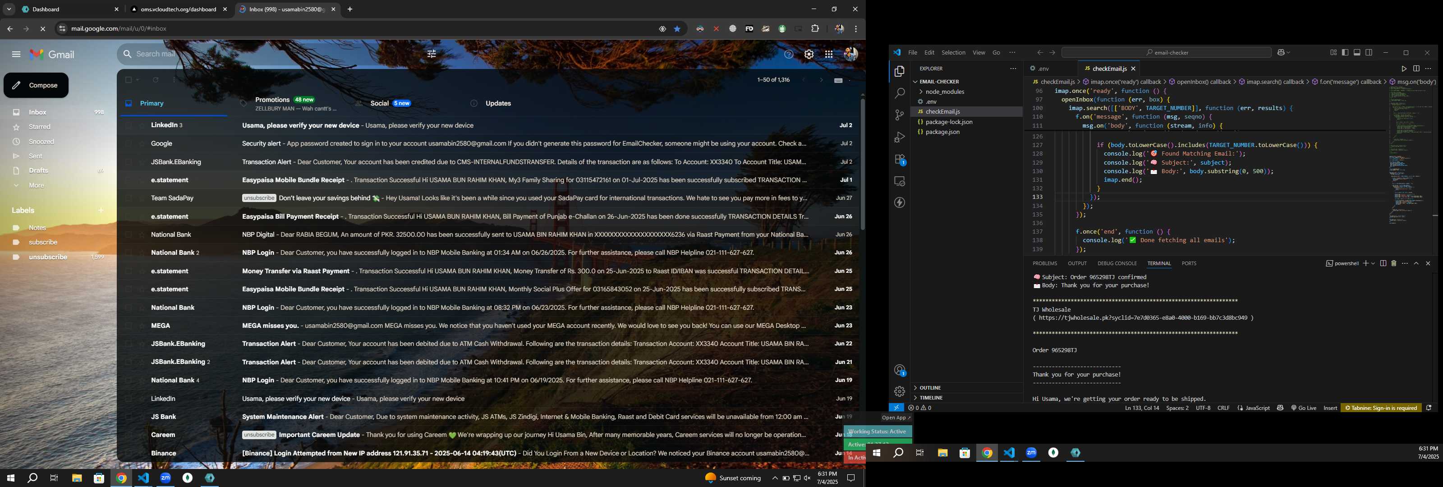Add a new label with plus icon
The image size is (1443, 487).
coord(101,210)
